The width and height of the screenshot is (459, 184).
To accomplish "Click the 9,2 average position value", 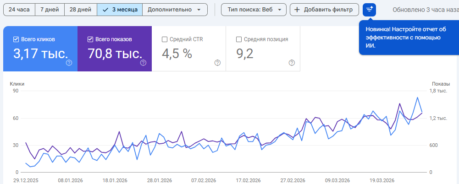I will [244, 54].
